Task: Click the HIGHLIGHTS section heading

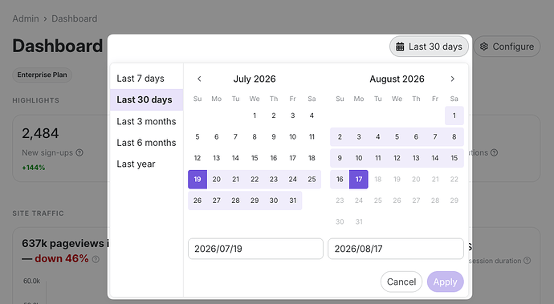Action: 35,100
